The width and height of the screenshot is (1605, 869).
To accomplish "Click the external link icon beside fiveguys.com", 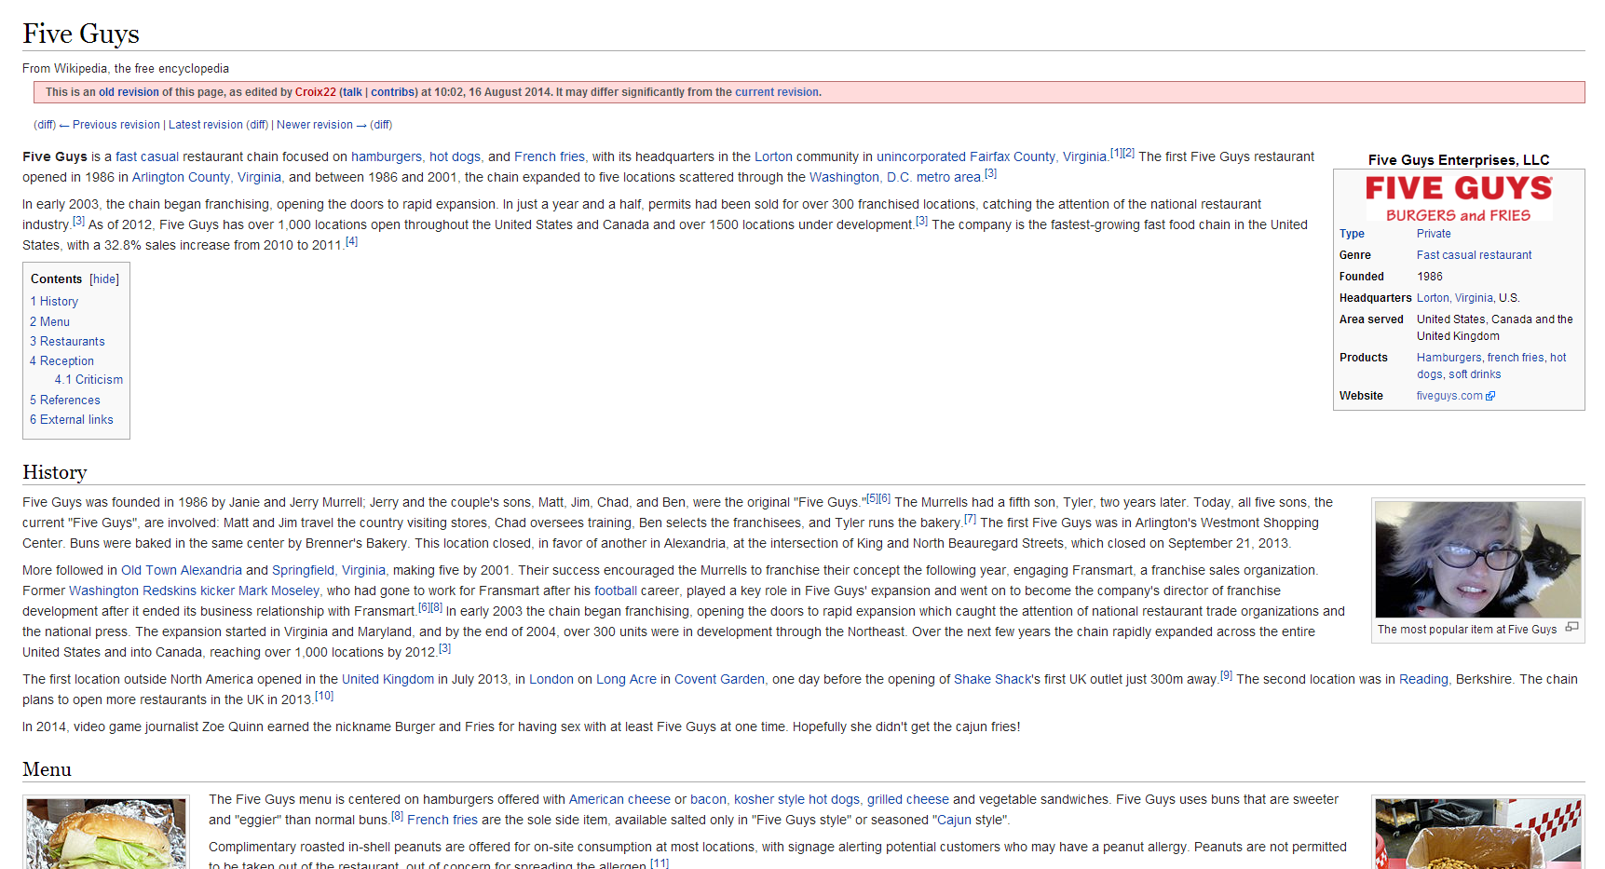I will (1490, 396).
